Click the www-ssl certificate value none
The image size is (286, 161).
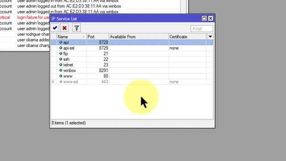(x=174, y=82)
